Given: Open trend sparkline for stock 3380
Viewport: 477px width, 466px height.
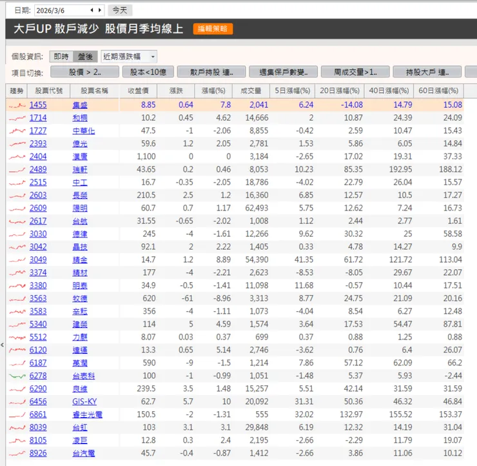Looking at the screenshot, I should tap(17, 286).
